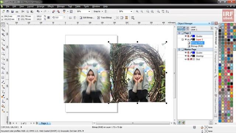Open application launcher dropdown arrow
Viewport: 236px width, 133px height.
(x=68, y=11)
